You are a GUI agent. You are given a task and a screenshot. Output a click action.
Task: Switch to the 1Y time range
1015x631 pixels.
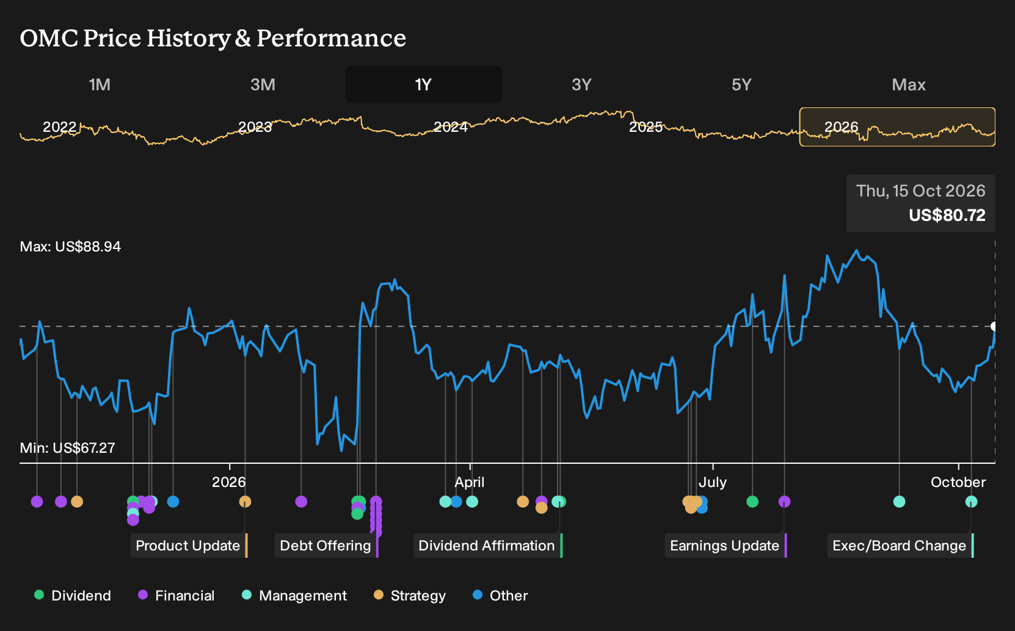coord(423,84)
